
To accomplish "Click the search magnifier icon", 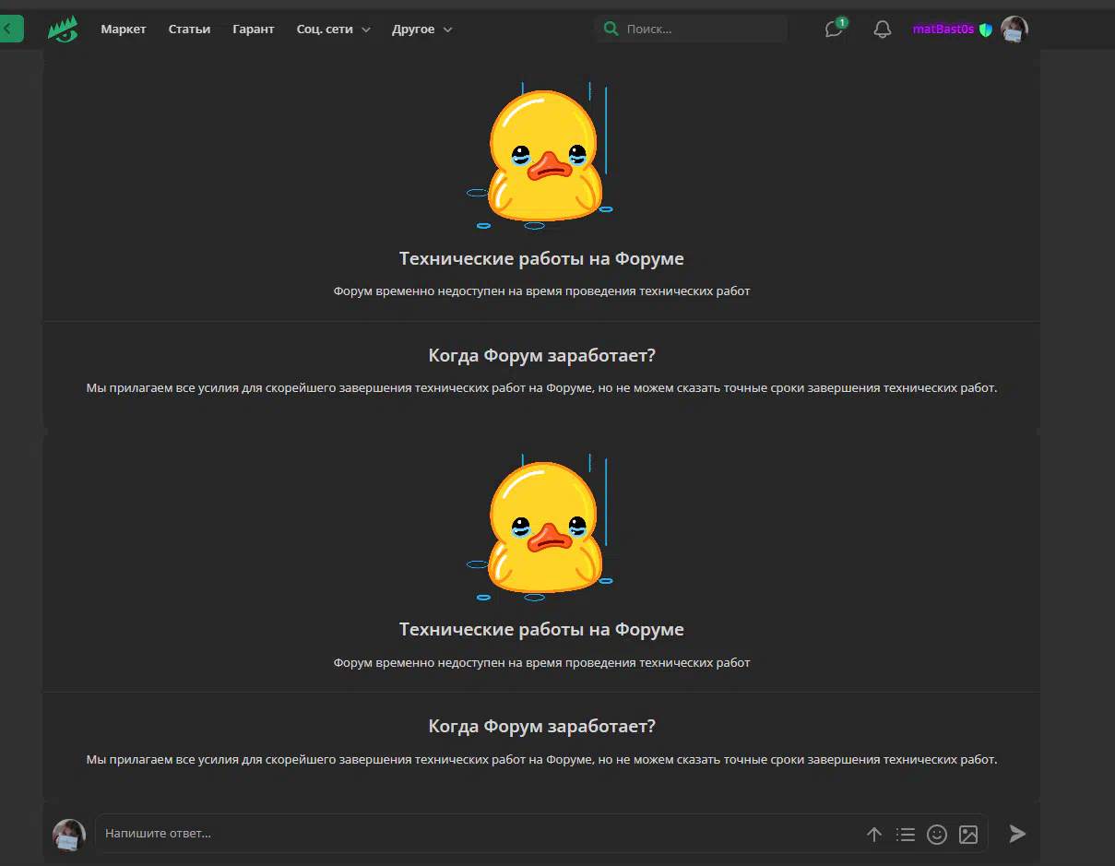I will click(x=611, y=30).
